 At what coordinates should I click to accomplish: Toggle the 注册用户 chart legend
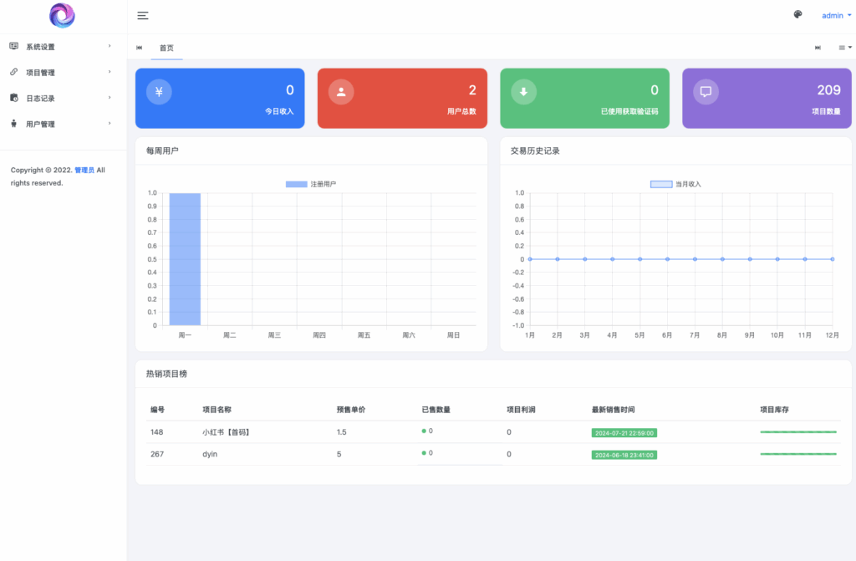pos(310,184)
